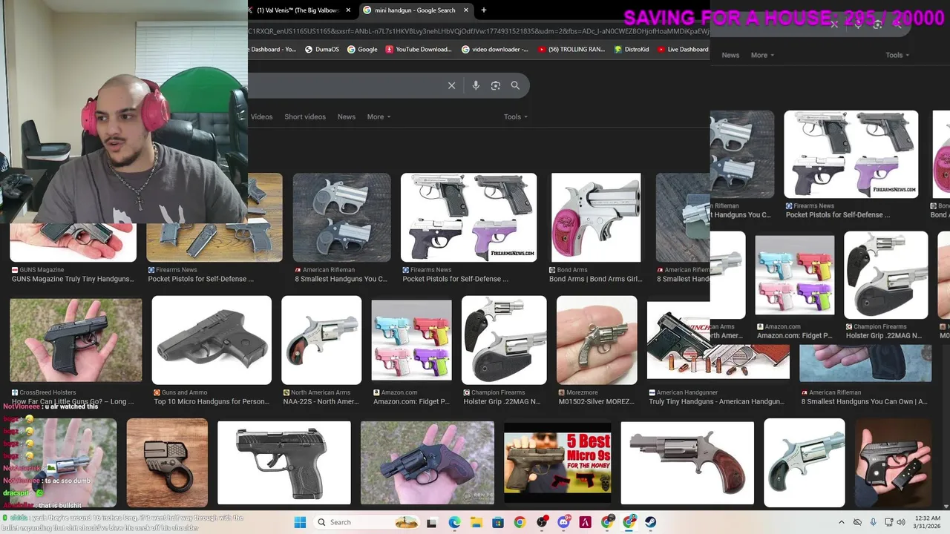The width and height of the screenshot is (950, 534).
Task: Launch Microsoft Edge from the taskbar
Action: pos(454,522)
